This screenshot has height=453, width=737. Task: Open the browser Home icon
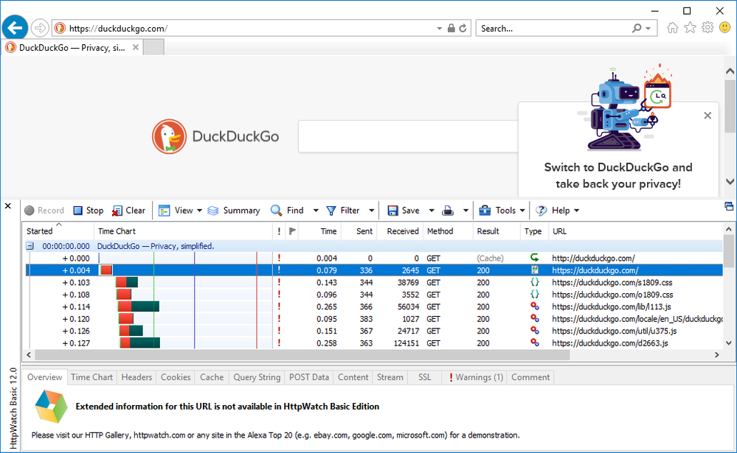(673, 28)
